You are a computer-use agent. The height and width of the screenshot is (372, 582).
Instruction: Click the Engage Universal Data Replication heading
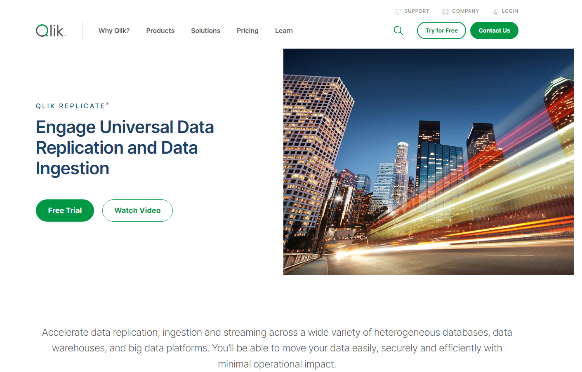click(x=125, y=147)
